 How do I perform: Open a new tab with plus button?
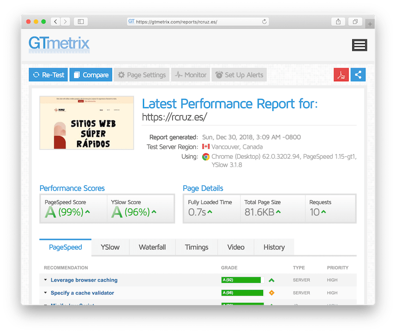click(370, 24)
